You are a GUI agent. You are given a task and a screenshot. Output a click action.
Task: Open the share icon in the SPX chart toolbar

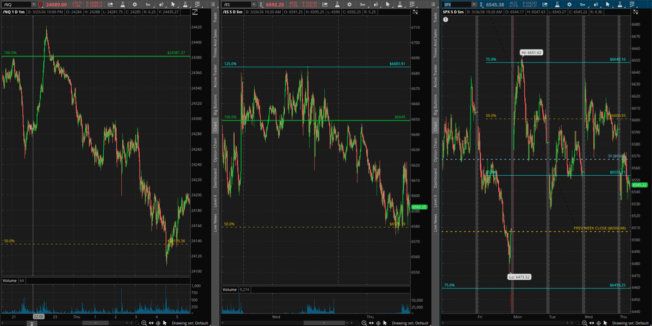tap(544, 4)
